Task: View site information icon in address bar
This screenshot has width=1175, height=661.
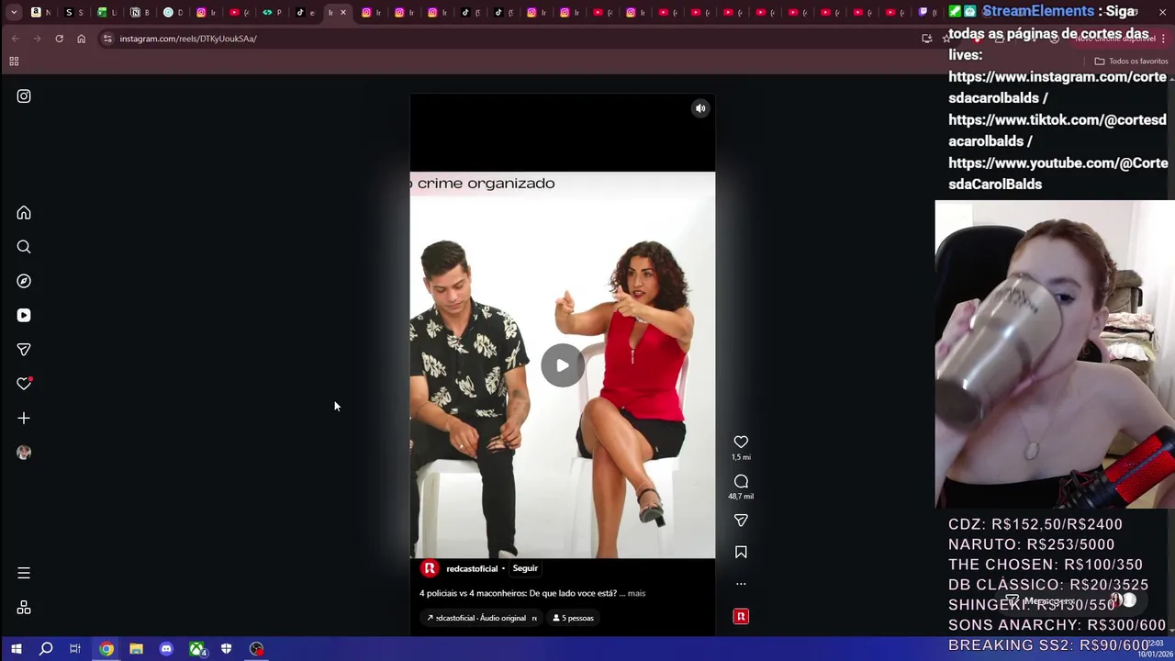Action: 107,39
